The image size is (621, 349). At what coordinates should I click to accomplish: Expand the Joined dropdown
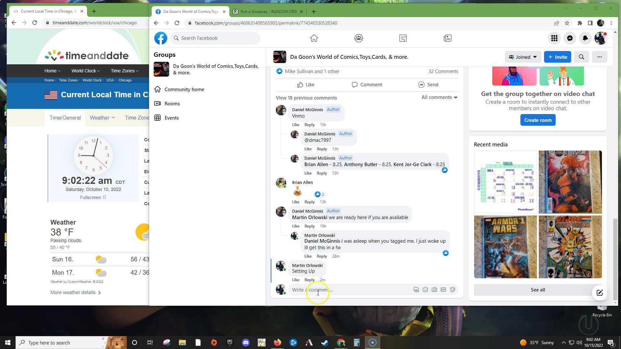pos(523,57)
